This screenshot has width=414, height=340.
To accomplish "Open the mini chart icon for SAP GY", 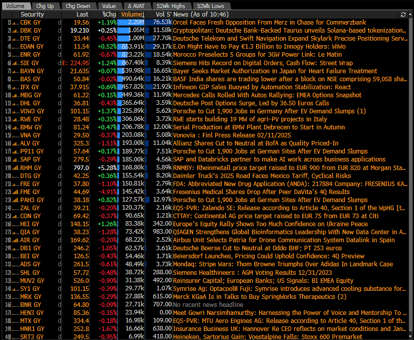I will point(16,159).
